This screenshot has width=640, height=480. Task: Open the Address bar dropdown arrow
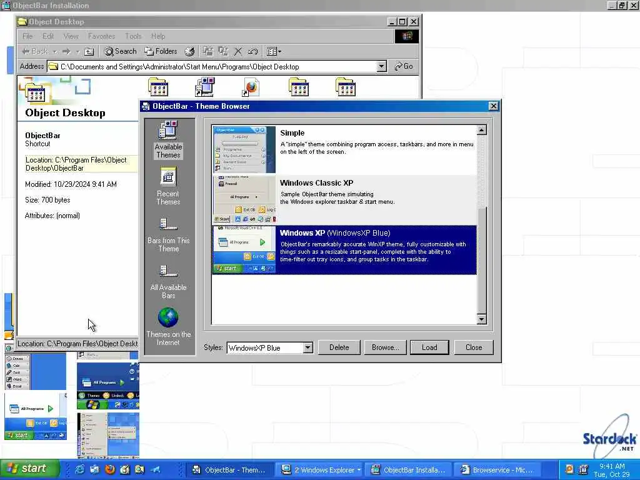(x=382, y=66)
